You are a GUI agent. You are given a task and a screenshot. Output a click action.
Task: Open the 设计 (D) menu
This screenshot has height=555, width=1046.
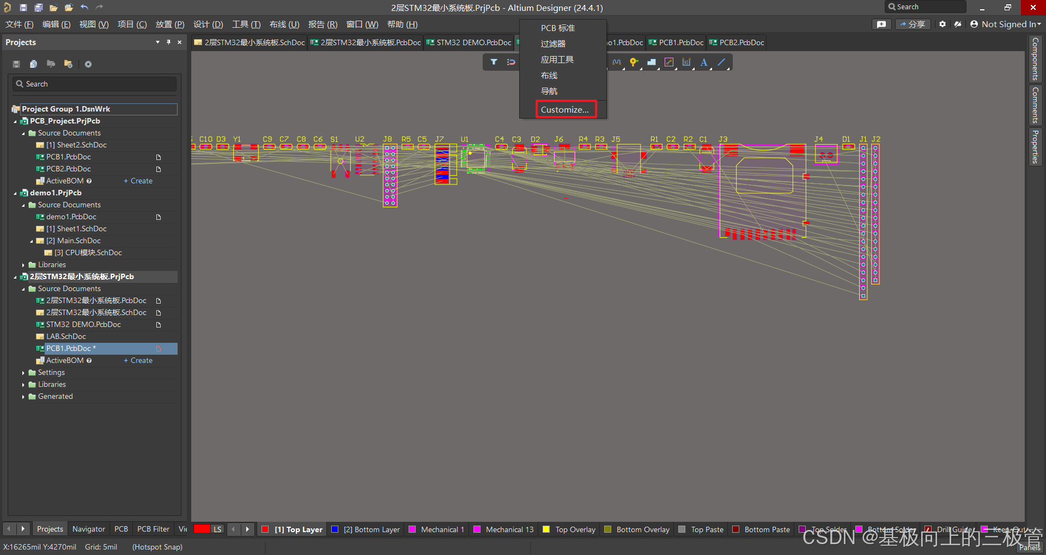tap(208, 24)
